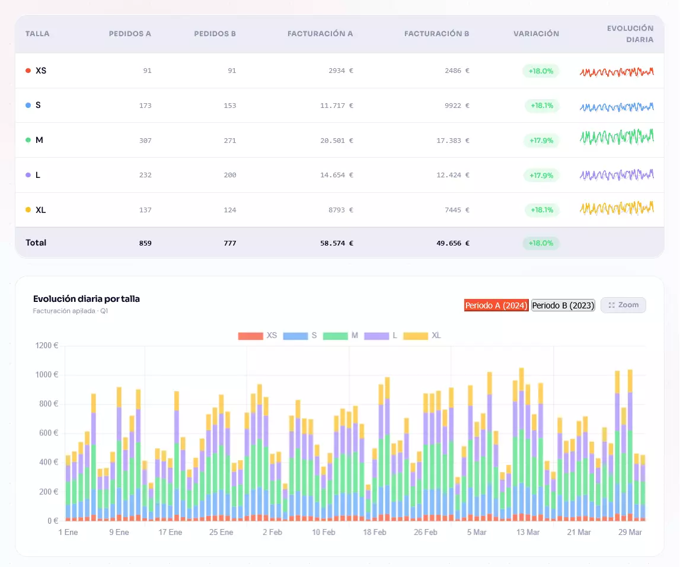
Task: Click the Talla column header
Action: tap(37, 34)
